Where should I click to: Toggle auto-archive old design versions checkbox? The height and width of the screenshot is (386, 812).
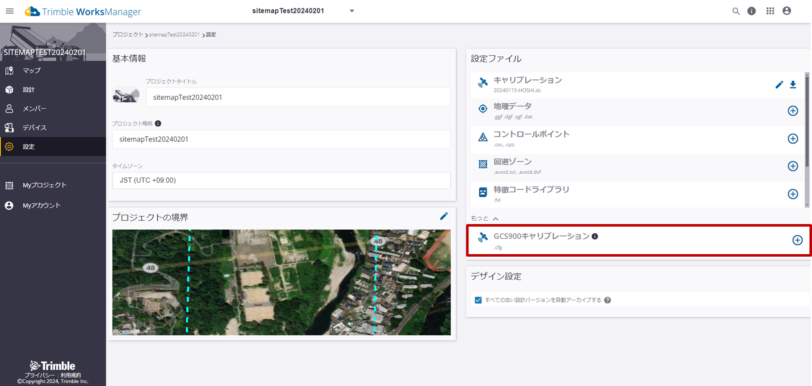478,300
